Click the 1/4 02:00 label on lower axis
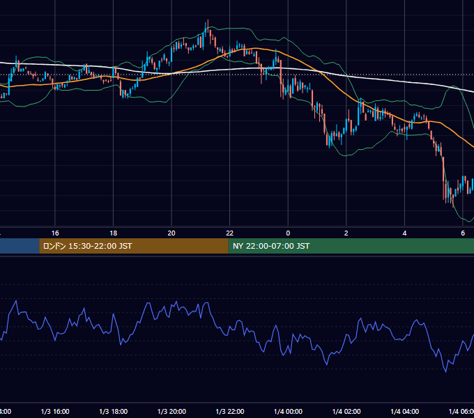 pos(346,411)
